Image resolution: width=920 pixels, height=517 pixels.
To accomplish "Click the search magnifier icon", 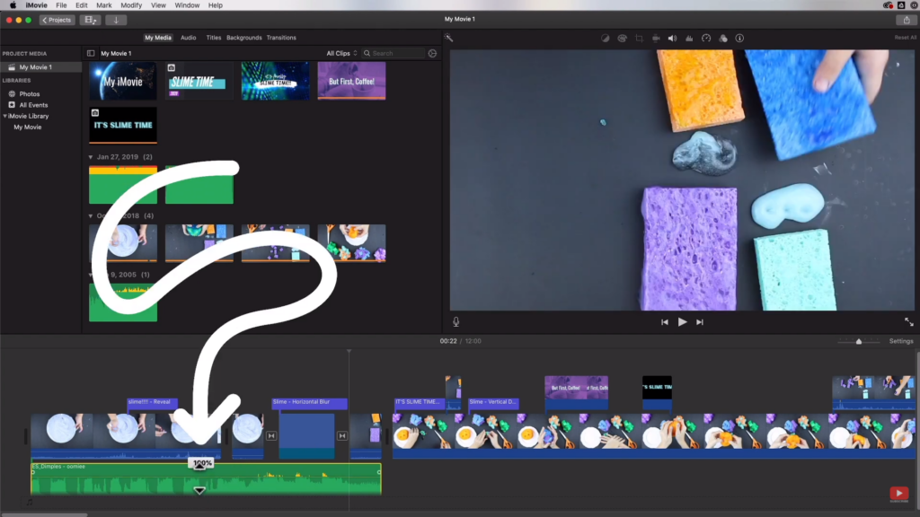I will click(x=367, y=53).
